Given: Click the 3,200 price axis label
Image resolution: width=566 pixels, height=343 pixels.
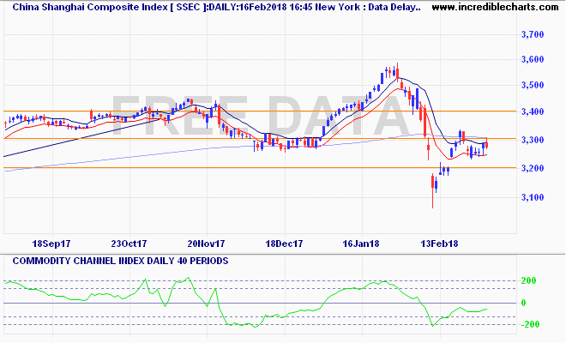Looking at the screenshot, I should coord(533,169).
